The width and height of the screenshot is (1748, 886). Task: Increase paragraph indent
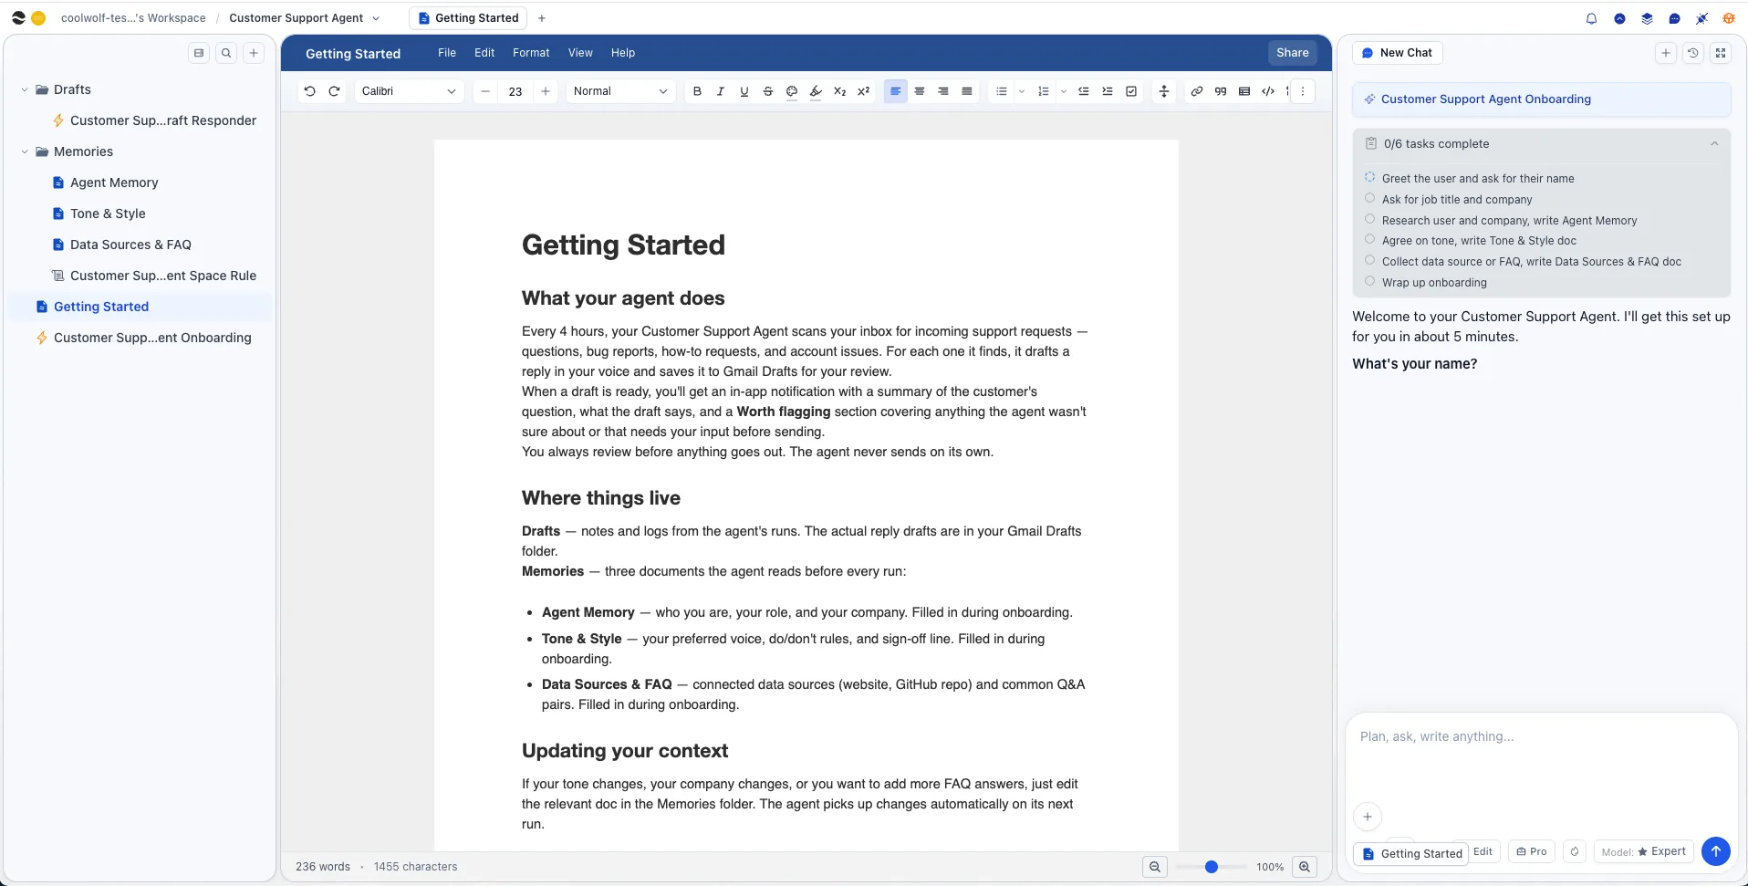point(1108,91)
